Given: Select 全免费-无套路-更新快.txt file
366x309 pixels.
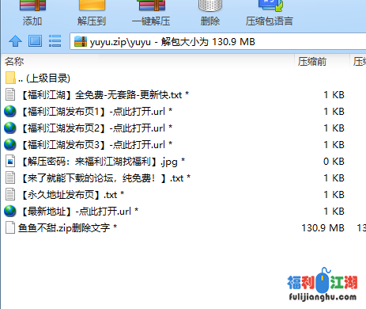Looking at the screenshot, I should pyautogui.click(x=97, y=95).
